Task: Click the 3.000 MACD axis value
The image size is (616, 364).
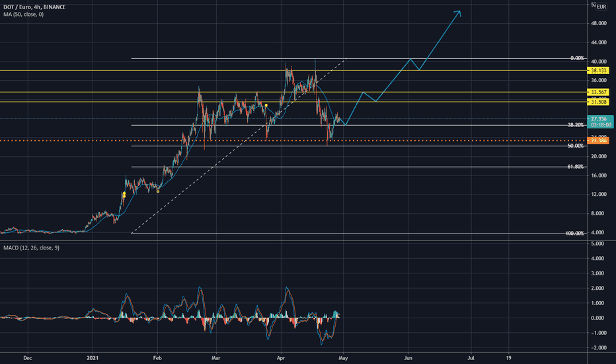Action: tap(597, 273)
